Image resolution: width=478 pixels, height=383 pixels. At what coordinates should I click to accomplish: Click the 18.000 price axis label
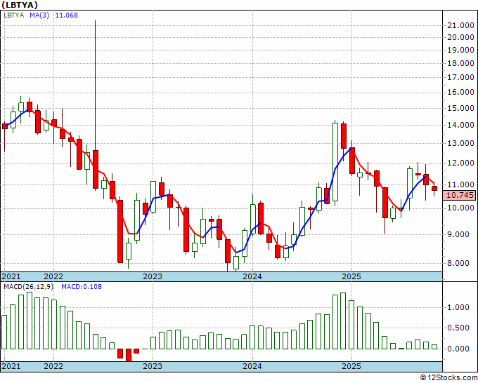[460, 63]
